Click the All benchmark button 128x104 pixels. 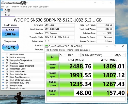click(x=53, y=57)
